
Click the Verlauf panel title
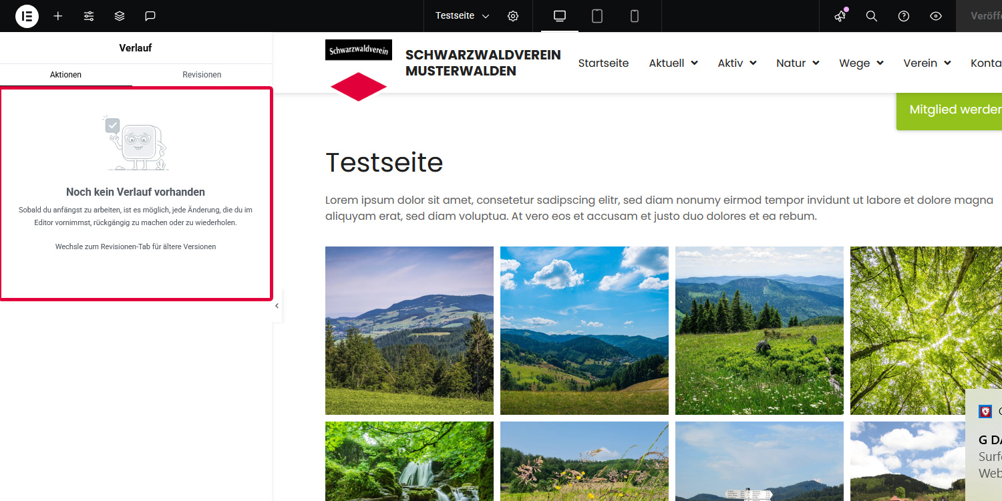click(x=136, y=48)
